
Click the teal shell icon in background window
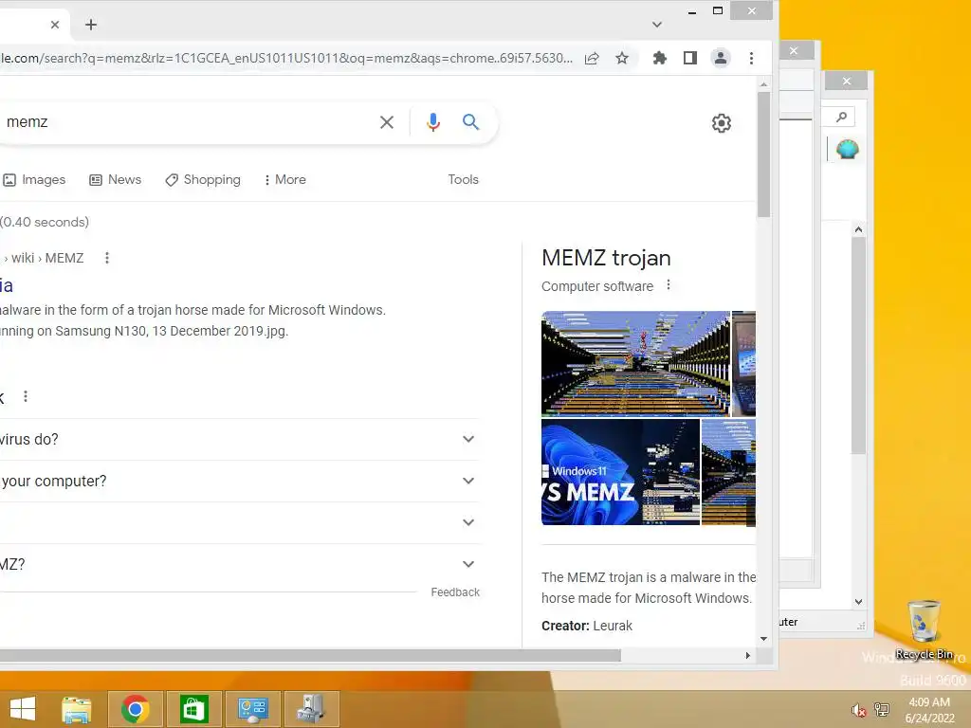pyautogui.click(x=847, y=149)
